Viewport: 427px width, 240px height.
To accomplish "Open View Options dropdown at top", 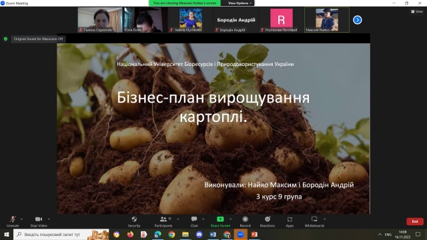I will click(240, 3).
